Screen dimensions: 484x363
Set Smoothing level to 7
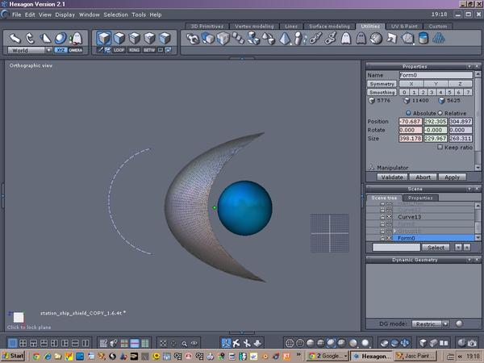pos(468,92)
